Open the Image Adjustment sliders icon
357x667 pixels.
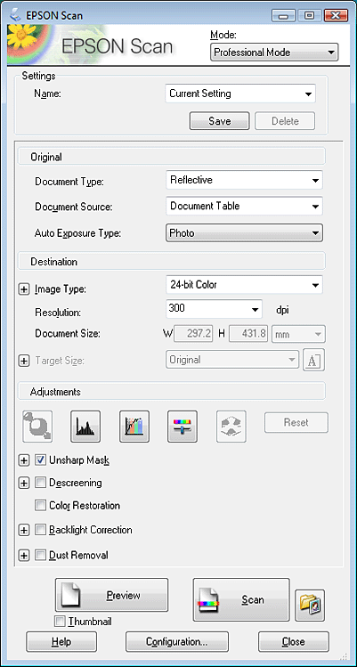click(183, 426)
